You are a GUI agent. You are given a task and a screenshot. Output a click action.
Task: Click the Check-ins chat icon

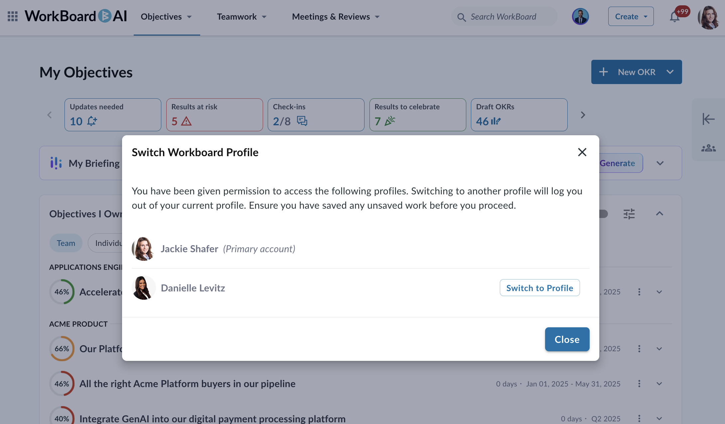click(x=302, y=121)
